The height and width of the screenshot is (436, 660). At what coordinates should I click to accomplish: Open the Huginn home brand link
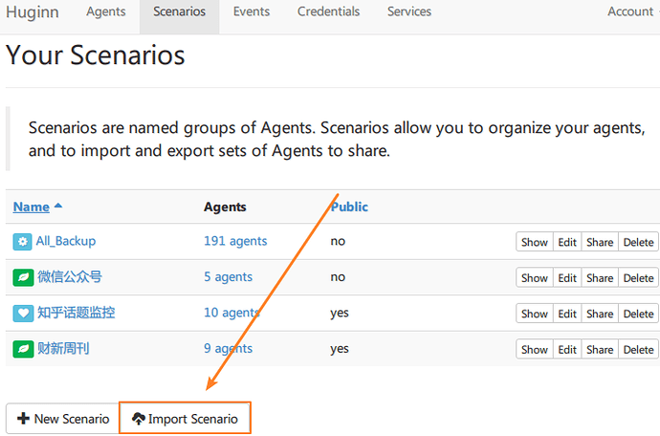[34, 12]
